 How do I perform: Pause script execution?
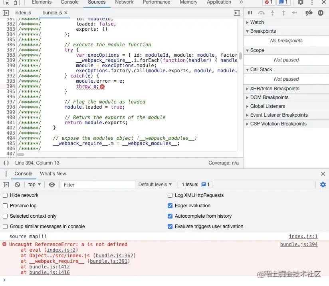(250, 13)
